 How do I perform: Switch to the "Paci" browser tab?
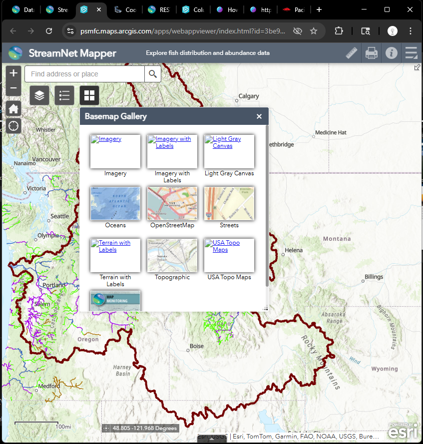[x=294, y=10]
